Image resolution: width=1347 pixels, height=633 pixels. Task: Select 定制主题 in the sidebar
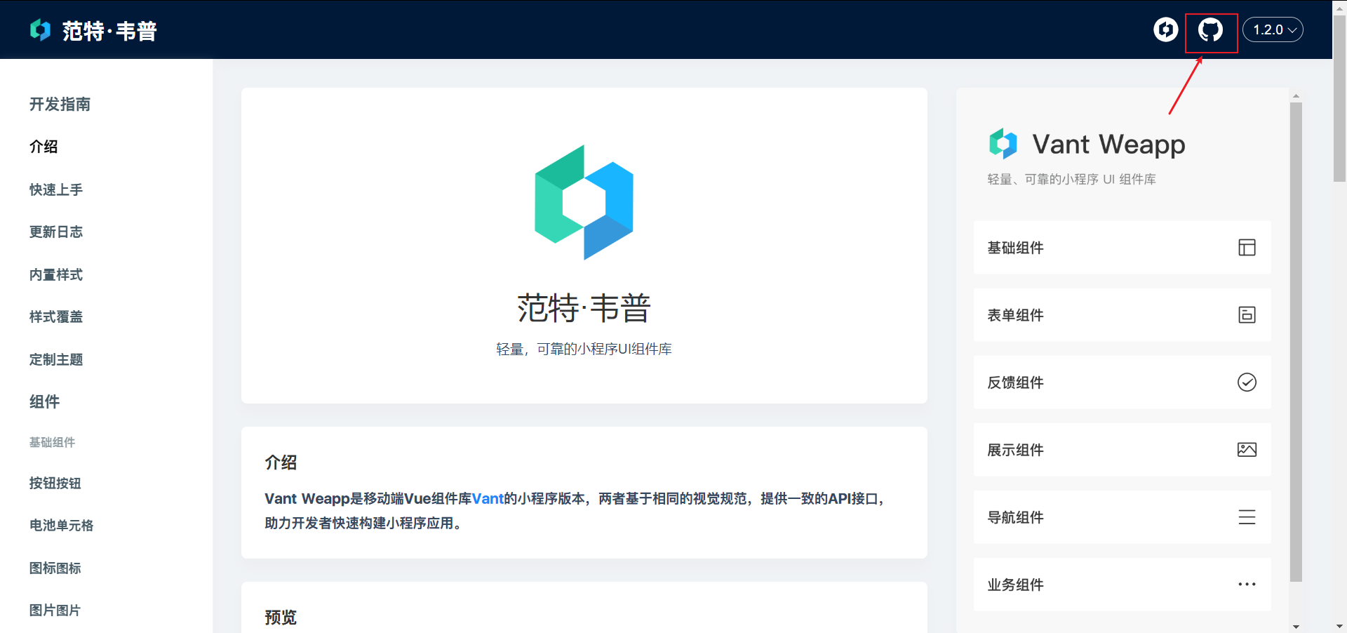point(56,359)
